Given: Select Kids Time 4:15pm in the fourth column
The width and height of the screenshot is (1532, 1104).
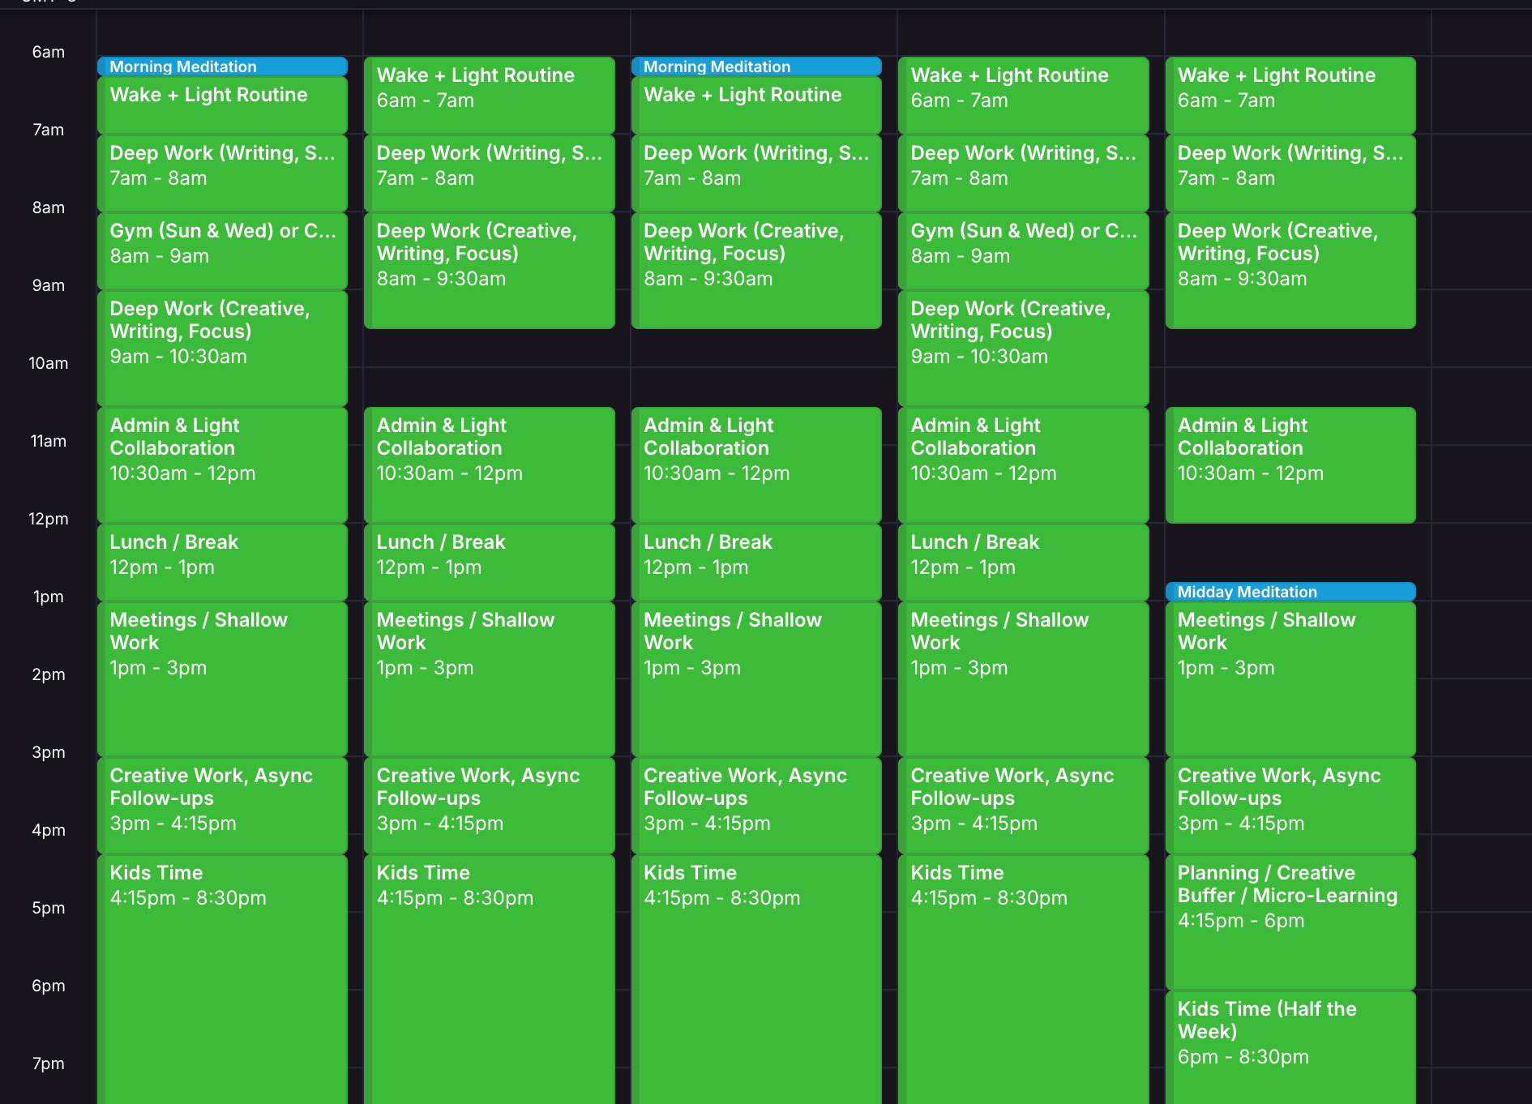Looking at the screenshot, I should pyautogui.click(x=1024, y=979).
